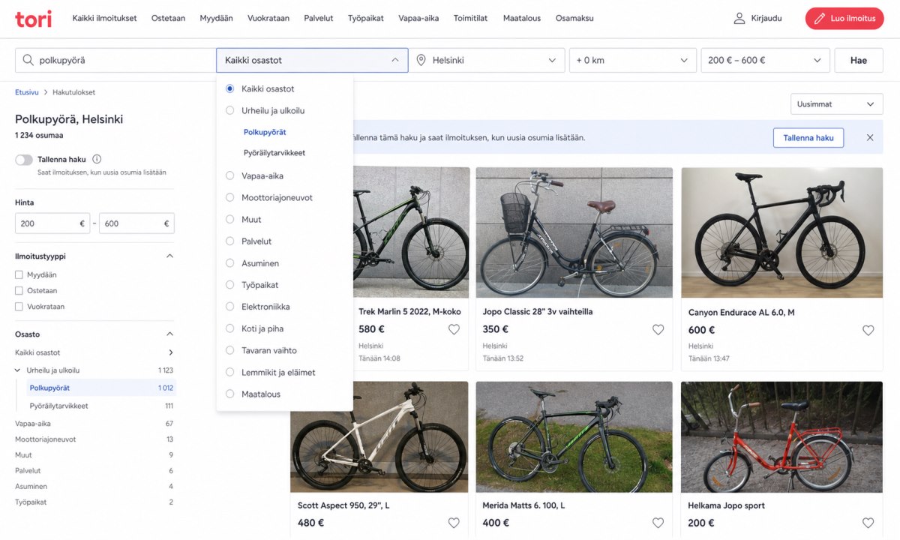Select the Lemmikit ja eläimet radio option
Viewport: 900px width, 540px height.
[230, 372]
